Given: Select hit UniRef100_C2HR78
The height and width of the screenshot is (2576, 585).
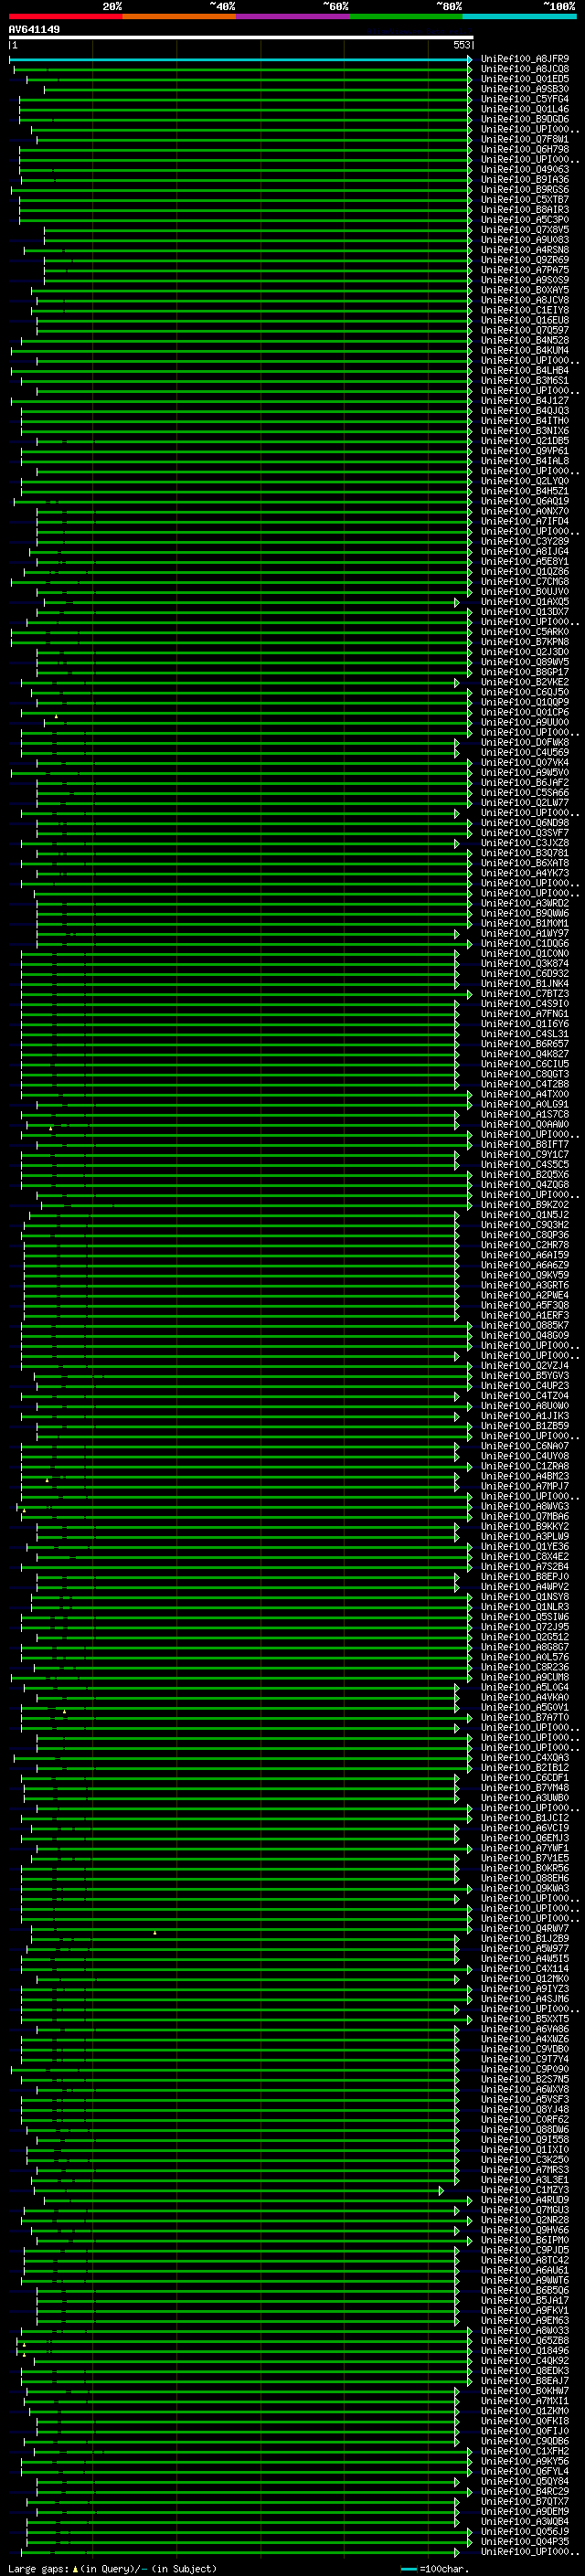Looking at the screenshot, I should point(524,1245).
